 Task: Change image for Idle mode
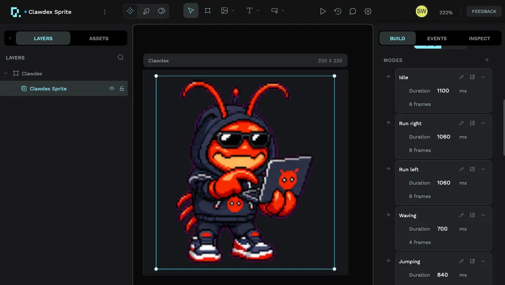coord(472,77)
